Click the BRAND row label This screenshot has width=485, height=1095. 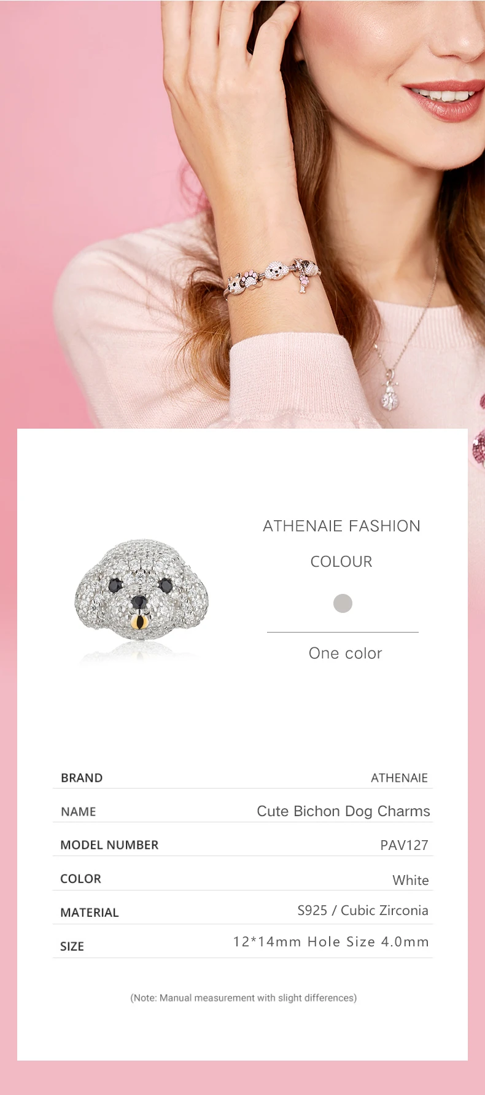pyautogui.click(x=82, y=777)
